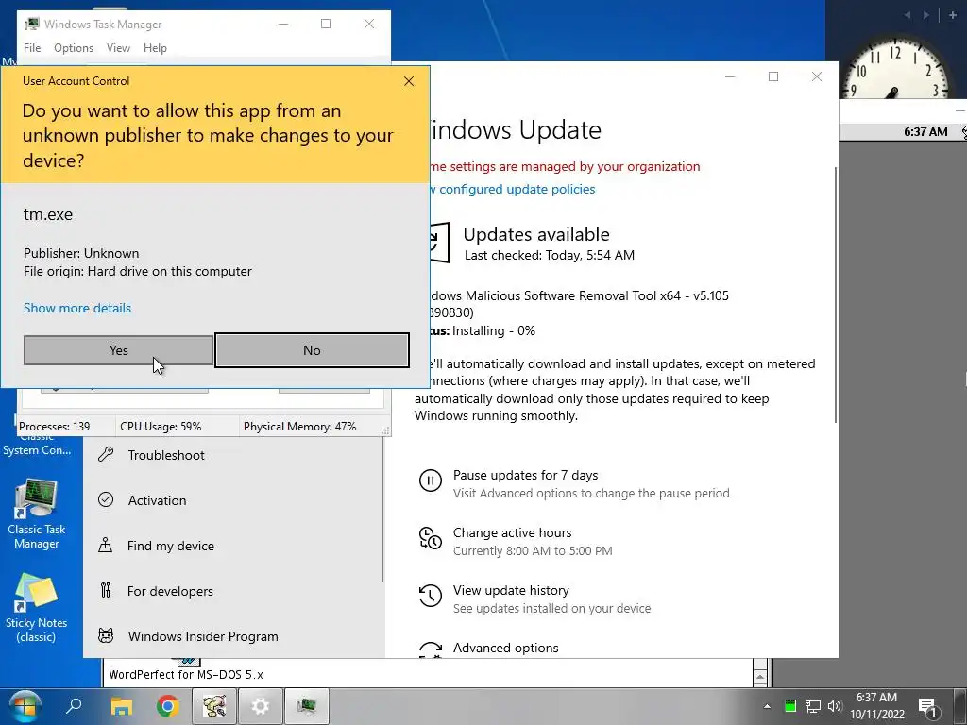Open View update history
The height and width of the screenshot is (725, 967).
[x=511, y=591]
